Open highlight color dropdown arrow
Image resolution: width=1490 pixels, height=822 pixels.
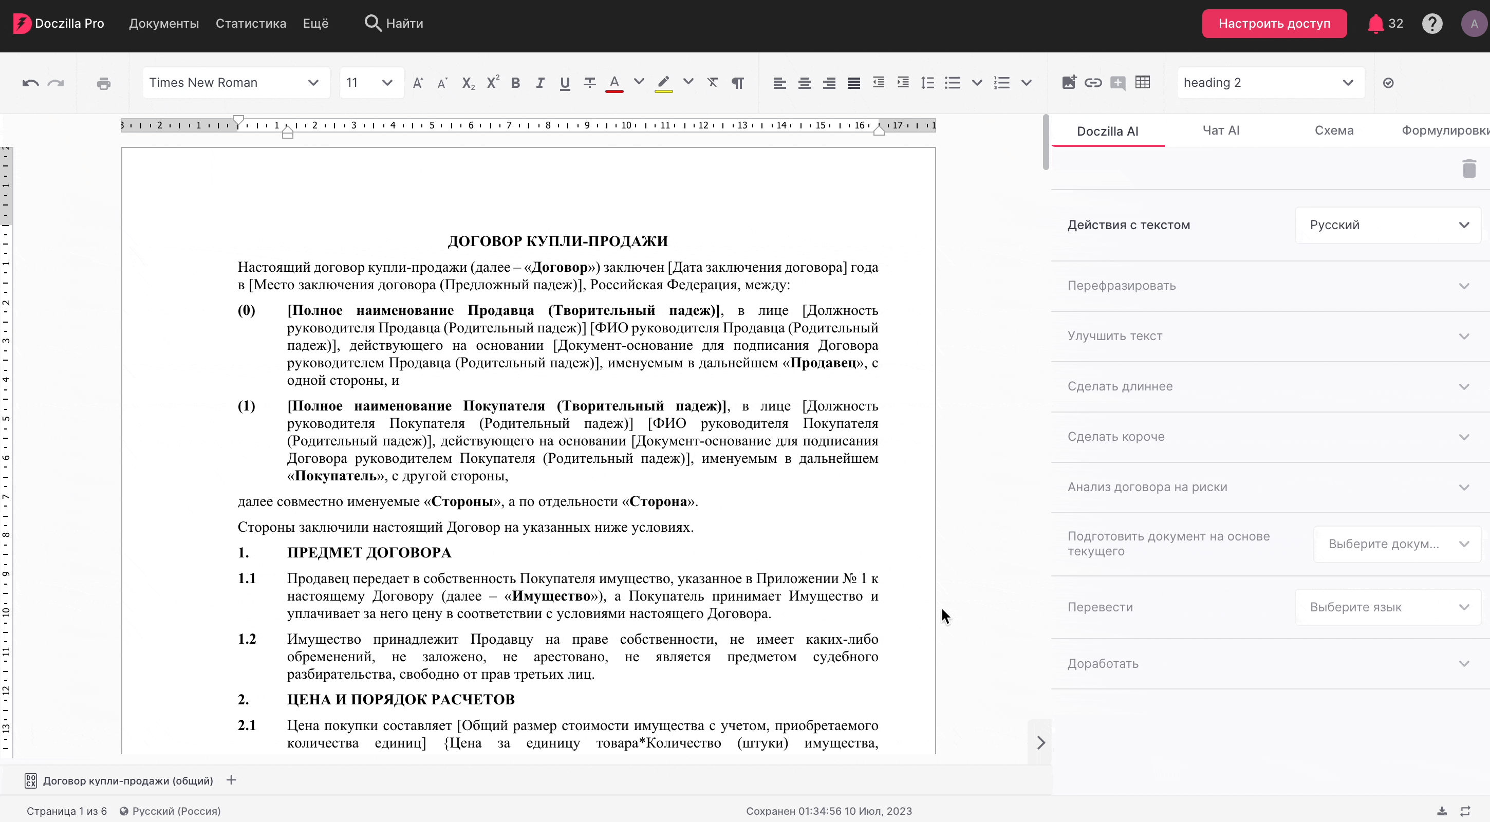click(x=688, y=82)
